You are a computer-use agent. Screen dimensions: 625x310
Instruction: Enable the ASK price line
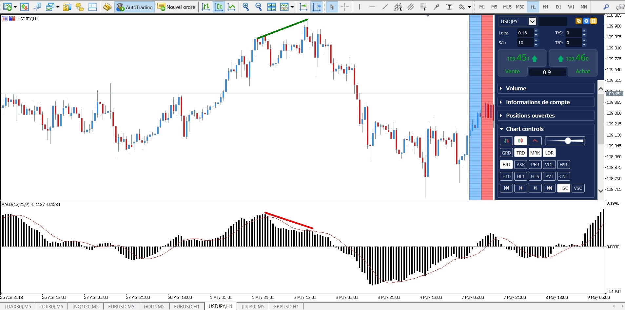521,164
